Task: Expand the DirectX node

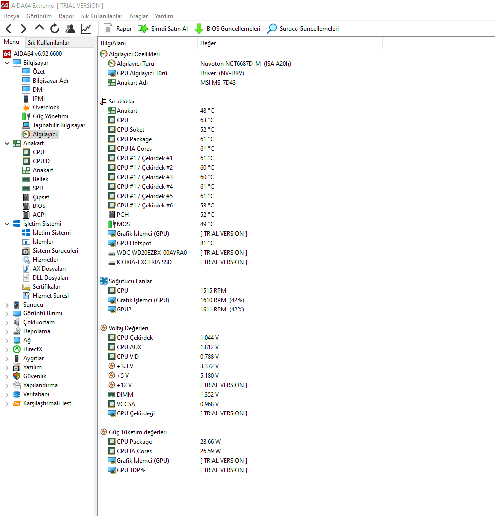Action: point(7,349)
